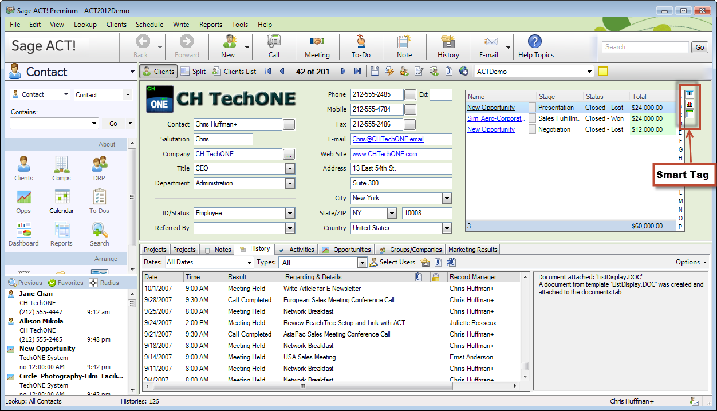Open the Dates filter dropdown
The height and width of the screenshot is (411, 717).
pos(249,263)
